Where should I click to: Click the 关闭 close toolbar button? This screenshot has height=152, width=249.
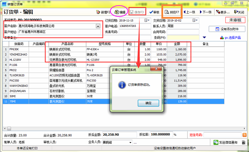coord(239,12)
